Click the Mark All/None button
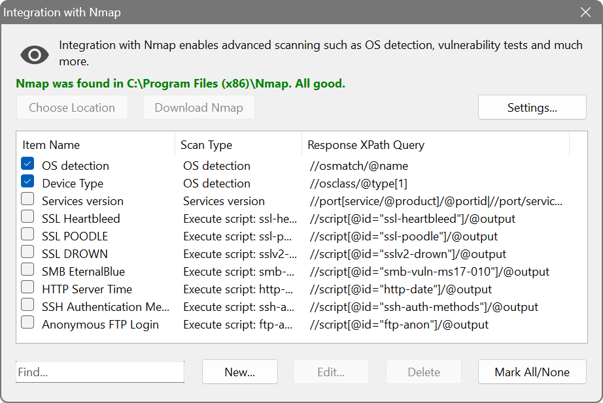Image resolution: width=603 pixels, height=403 pixels. (532, 372)
